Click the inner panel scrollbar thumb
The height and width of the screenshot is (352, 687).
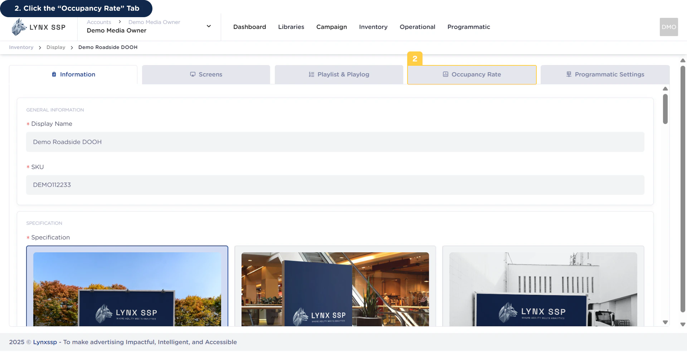coord(665,109)
